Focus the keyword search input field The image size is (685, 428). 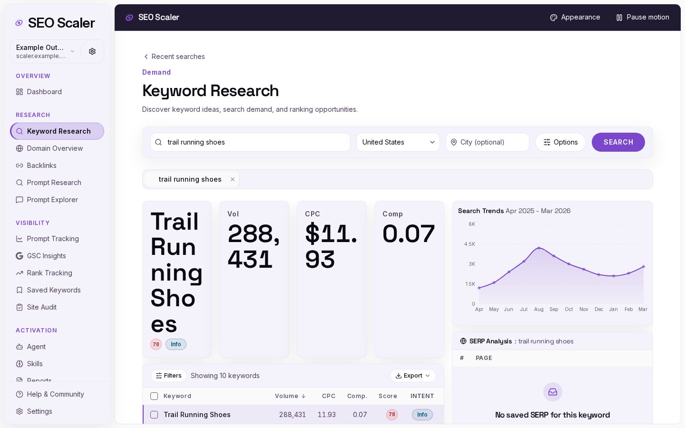point(250,142)
